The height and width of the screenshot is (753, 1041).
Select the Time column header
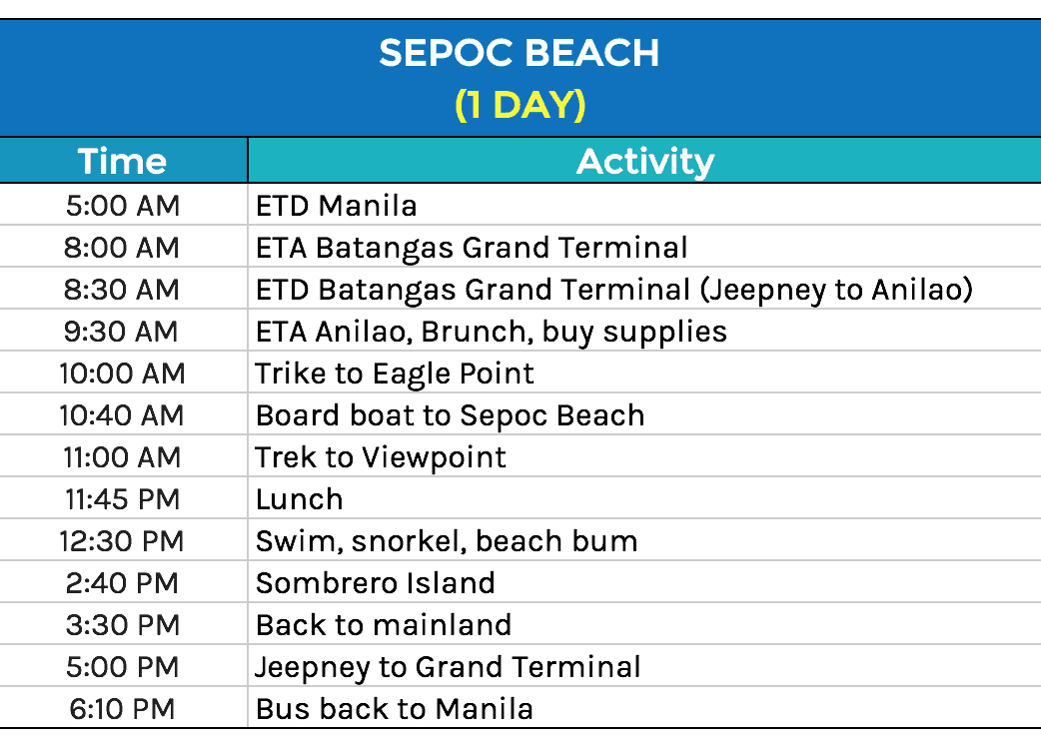coord(123,161)
